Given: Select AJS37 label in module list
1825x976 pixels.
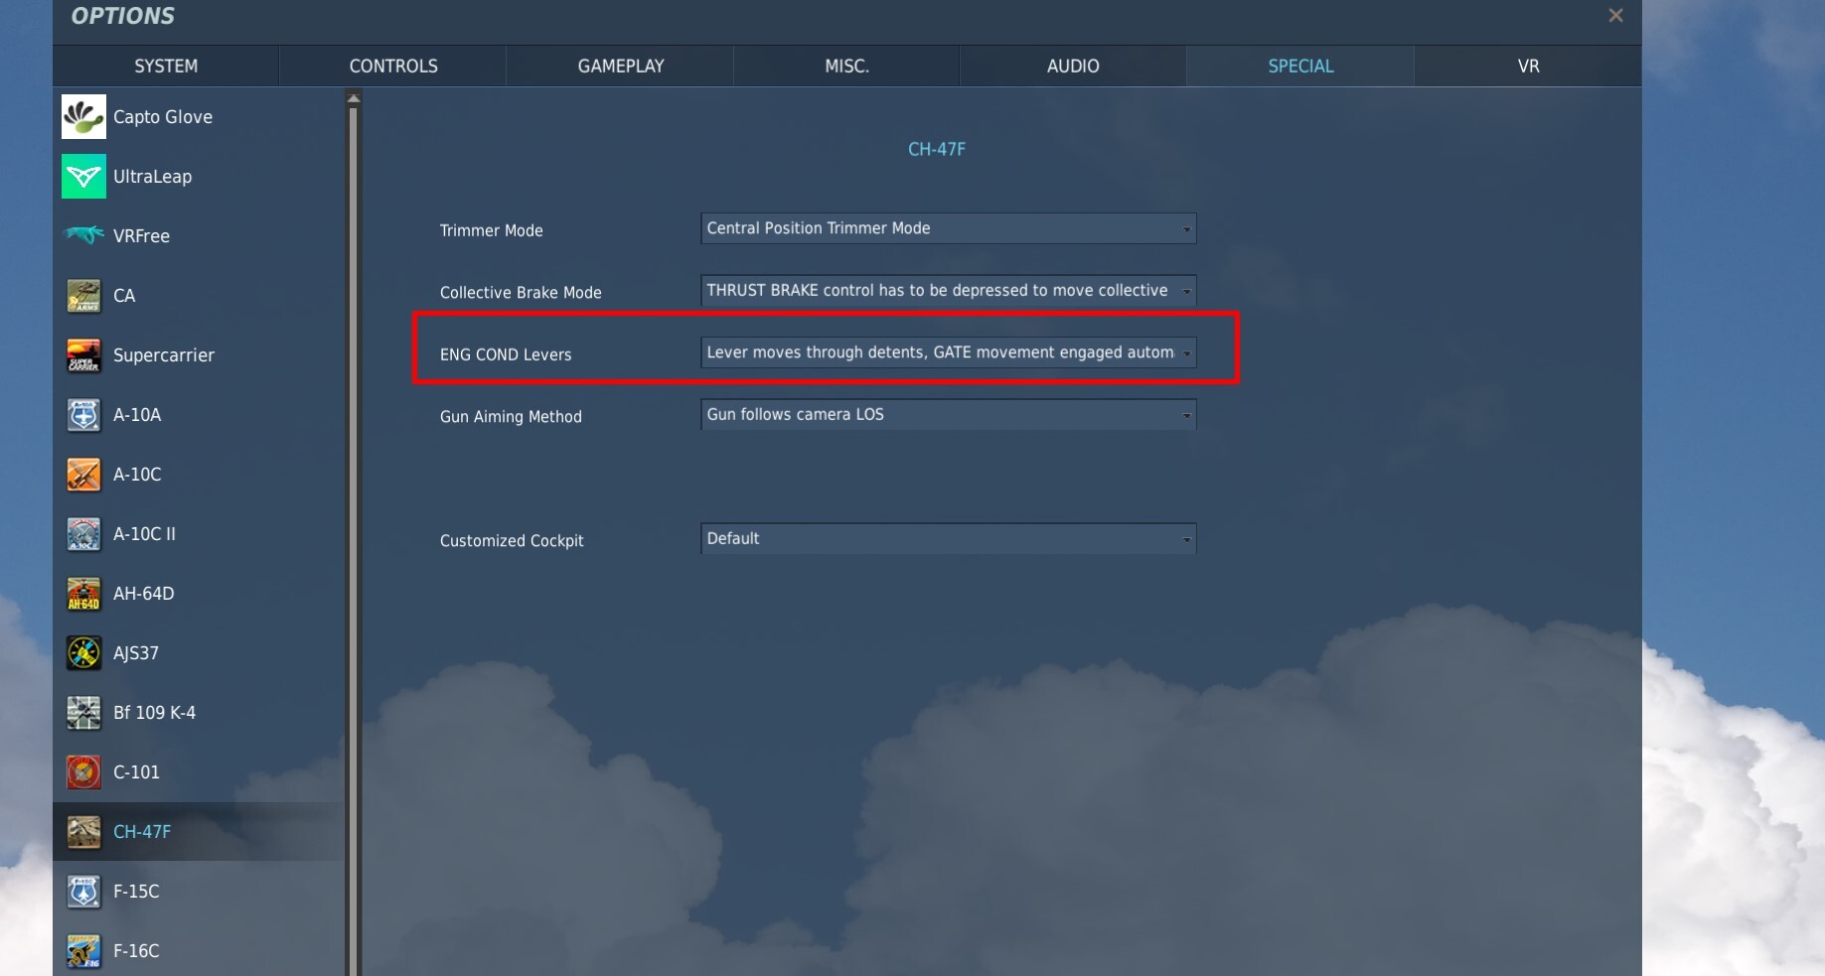Looking at the screenshot, I should pos(136,653).
